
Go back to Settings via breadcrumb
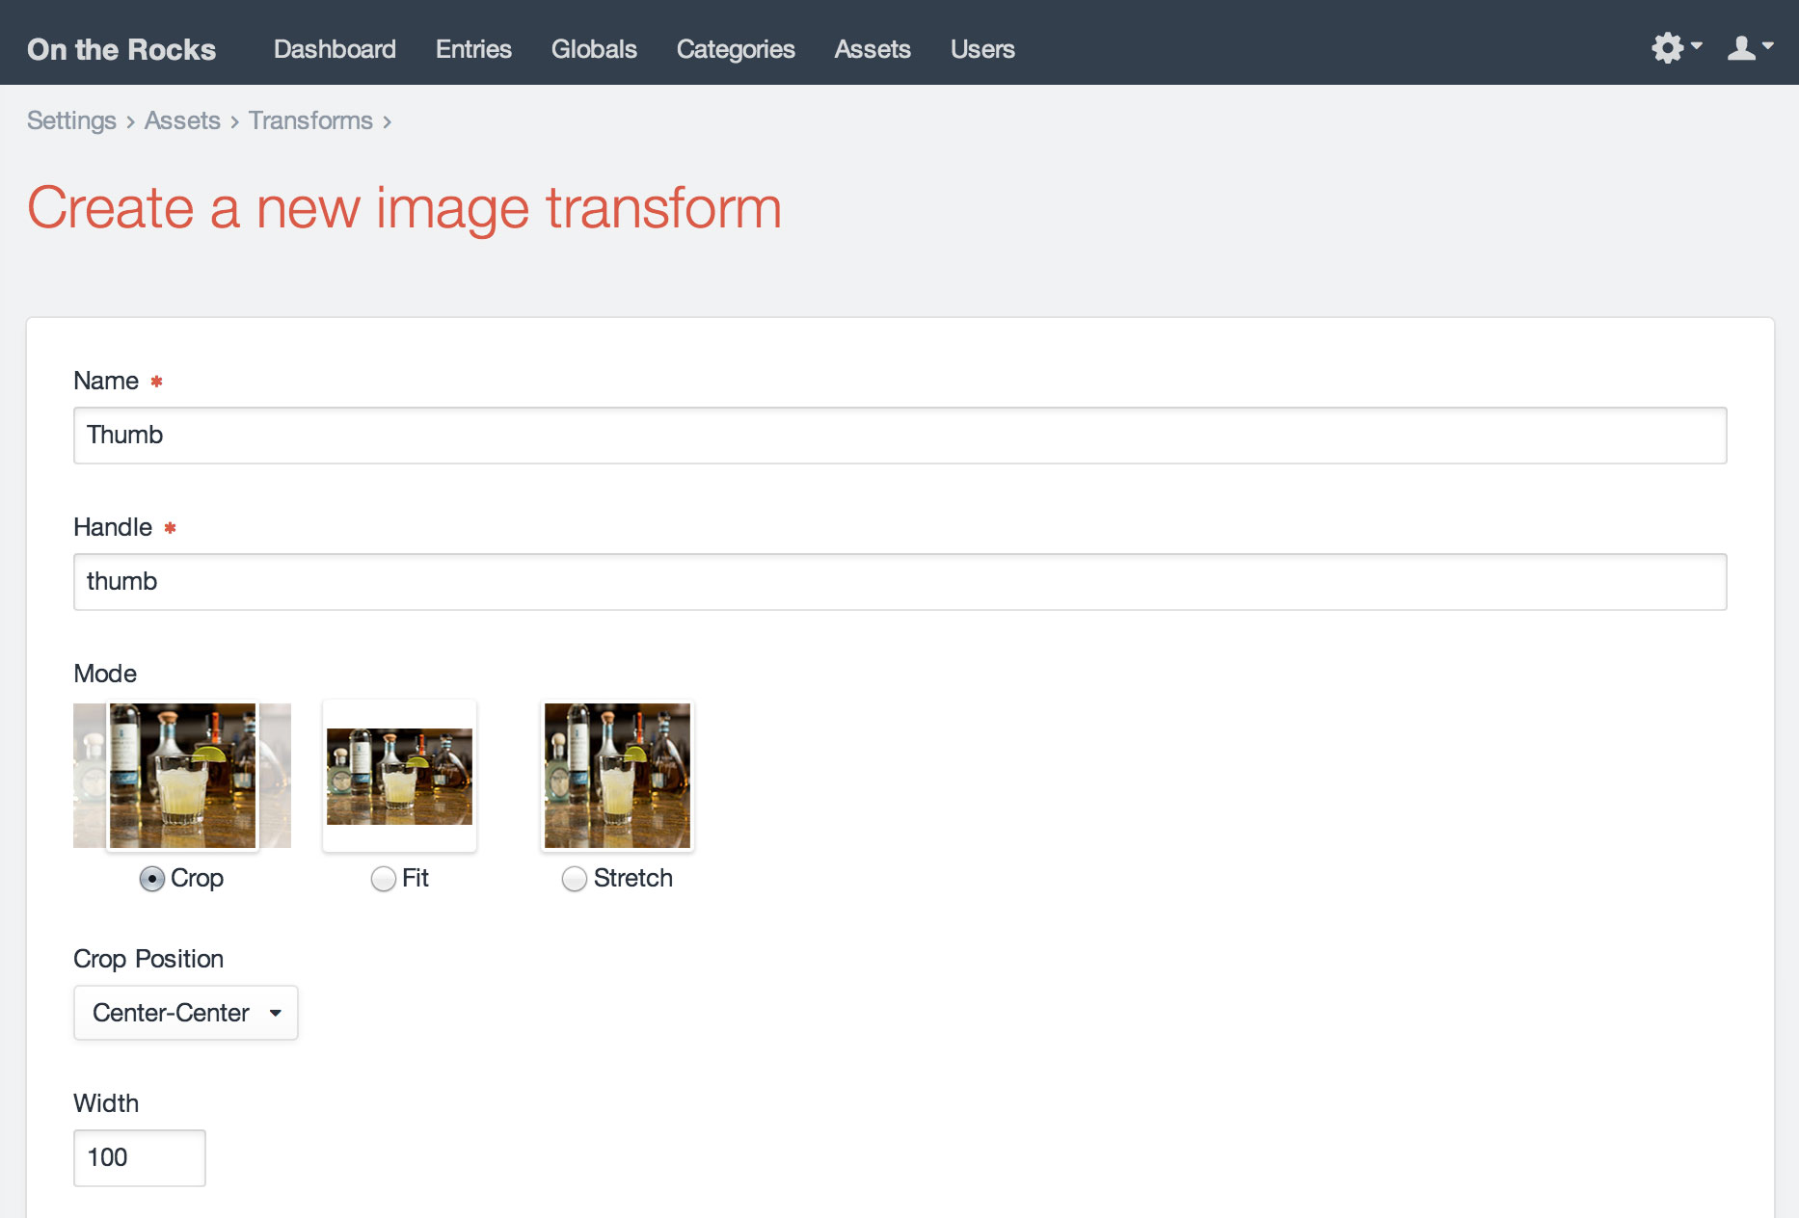pos(71,120)
